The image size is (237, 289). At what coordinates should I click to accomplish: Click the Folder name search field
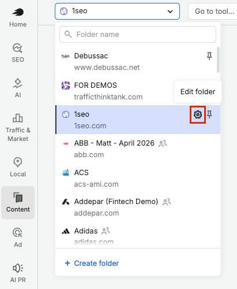coord(138,35)
